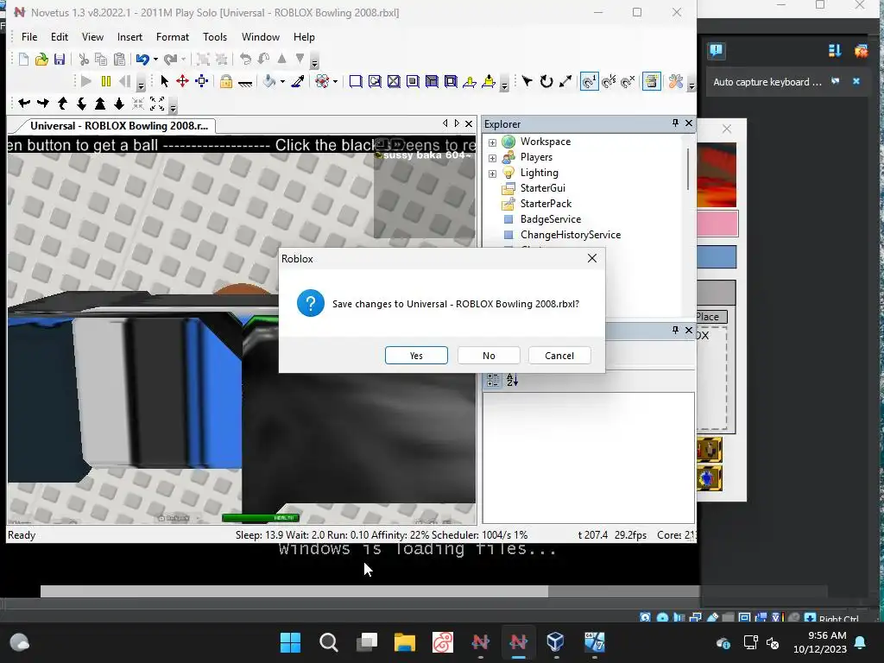Select the Hinge surface tool

click(469, 82)
